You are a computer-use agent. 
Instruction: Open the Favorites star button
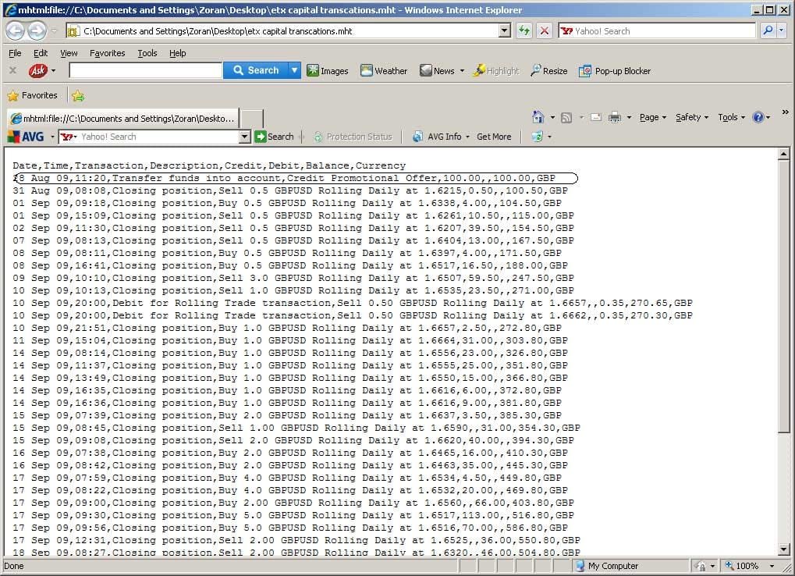[33, 95]
